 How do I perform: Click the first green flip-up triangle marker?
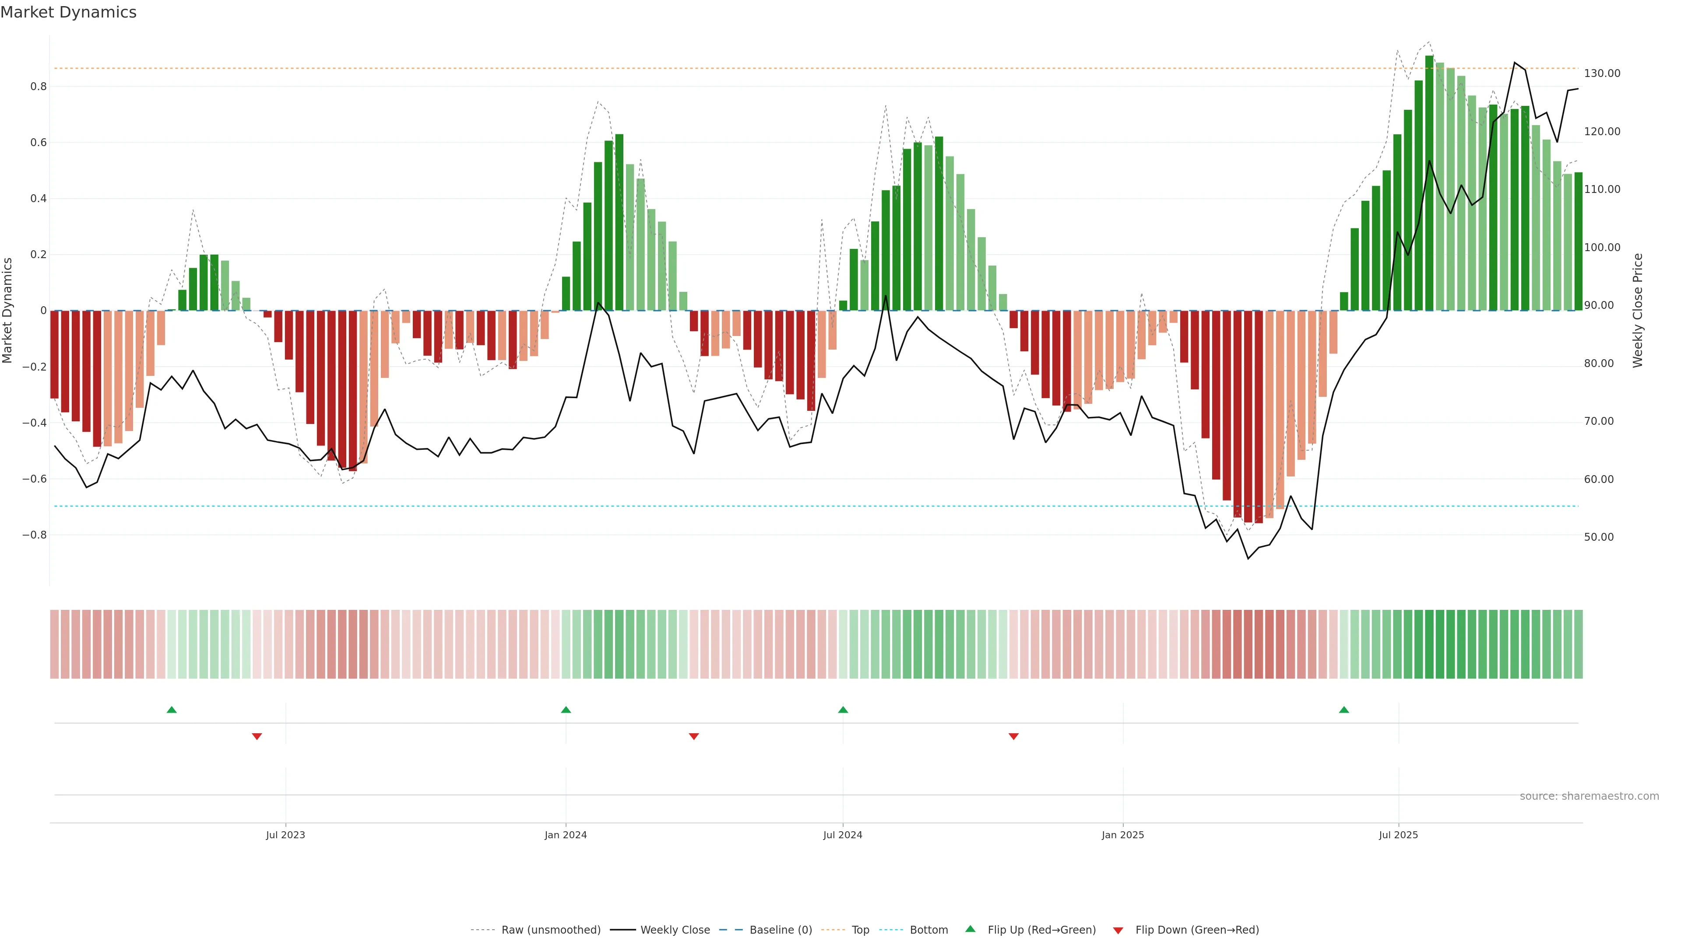pos(172,710)
